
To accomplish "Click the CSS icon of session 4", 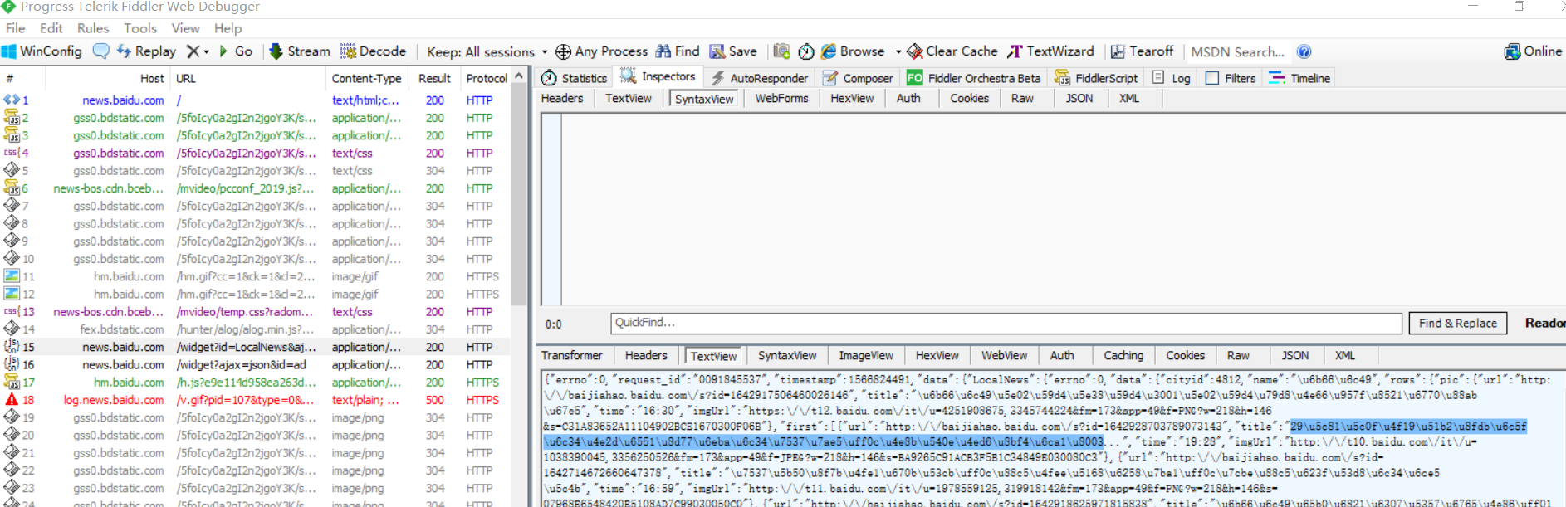I will coord(12,153).
